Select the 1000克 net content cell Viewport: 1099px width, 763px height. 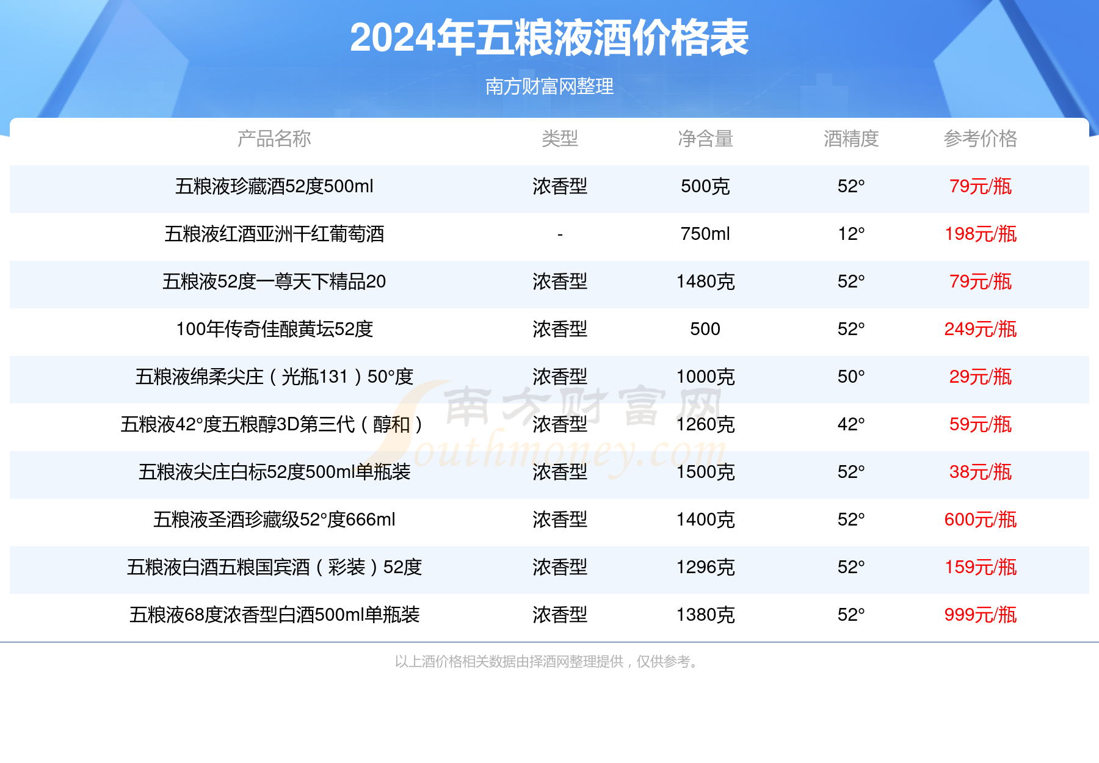pos(705,377)
